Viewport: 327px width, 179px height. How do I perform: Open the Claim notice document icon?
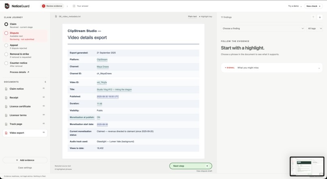point(6,89)
